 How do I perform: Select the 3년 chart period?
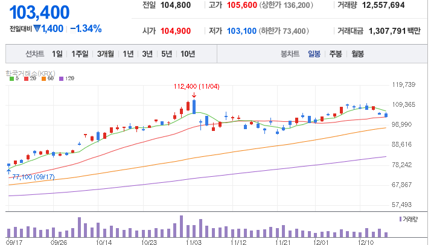(x=147, y=54)
